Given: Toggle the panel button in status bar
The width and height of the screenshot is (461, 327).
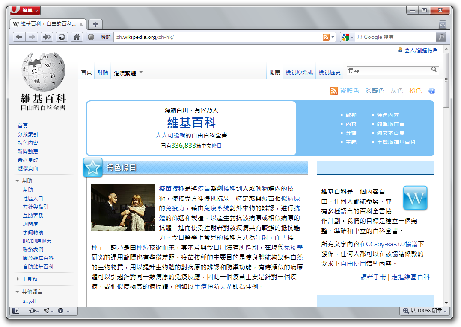Looking at the screenshot, I should pyautogui.click(x=16, y=311).
